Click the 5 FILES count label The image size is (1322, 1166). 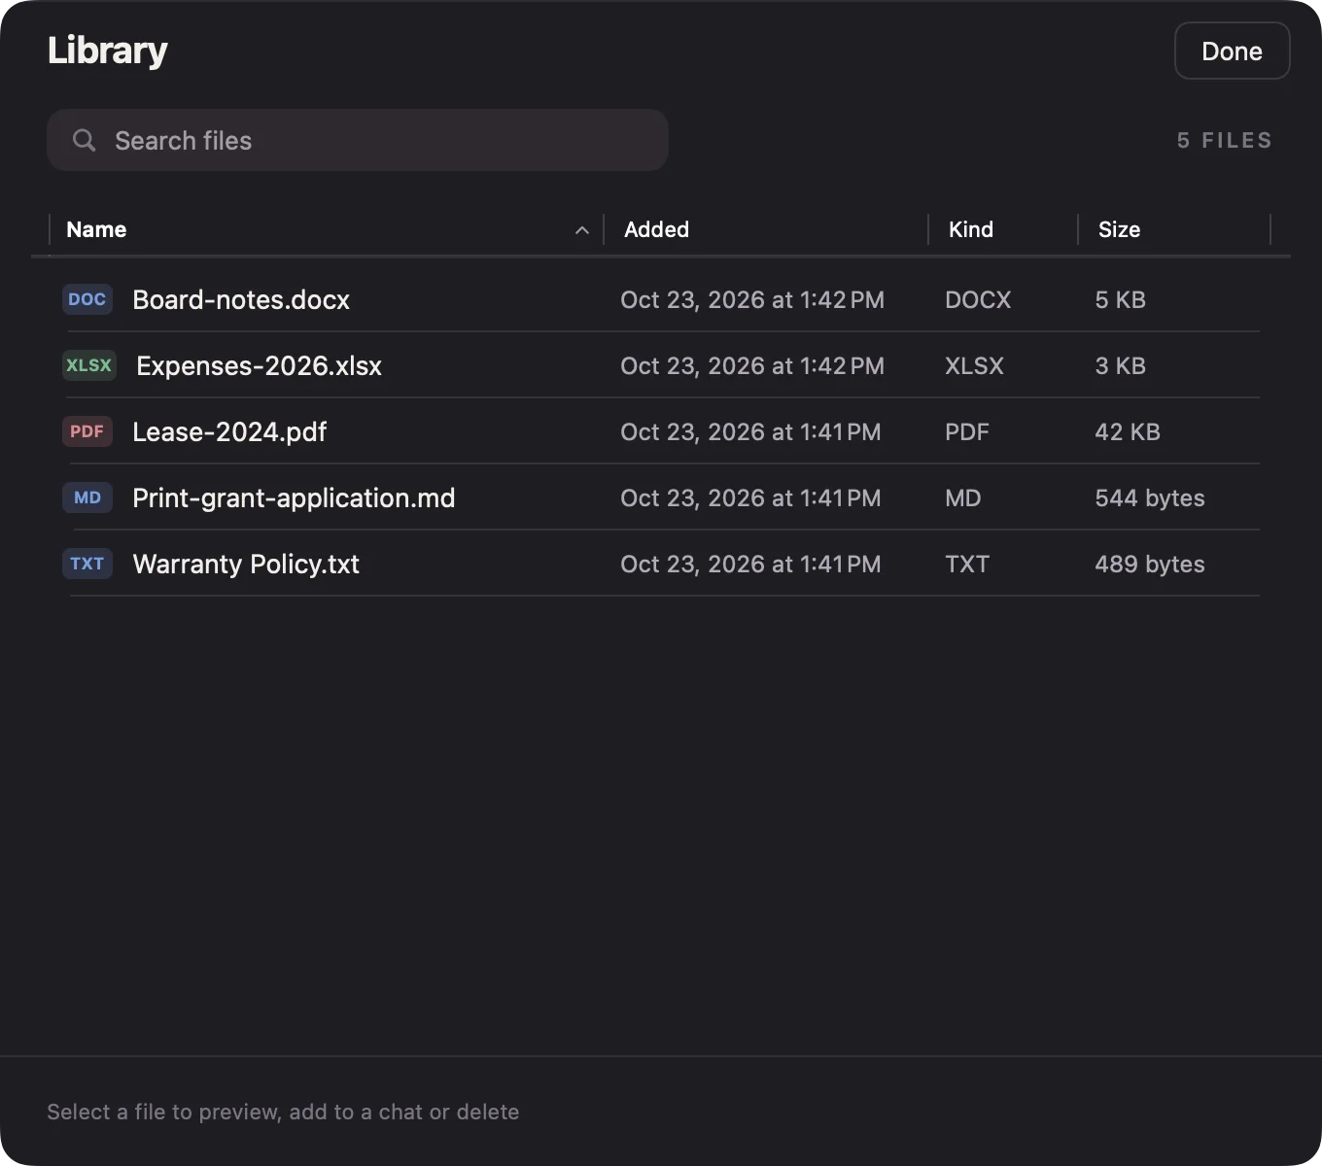[1224, 140]
